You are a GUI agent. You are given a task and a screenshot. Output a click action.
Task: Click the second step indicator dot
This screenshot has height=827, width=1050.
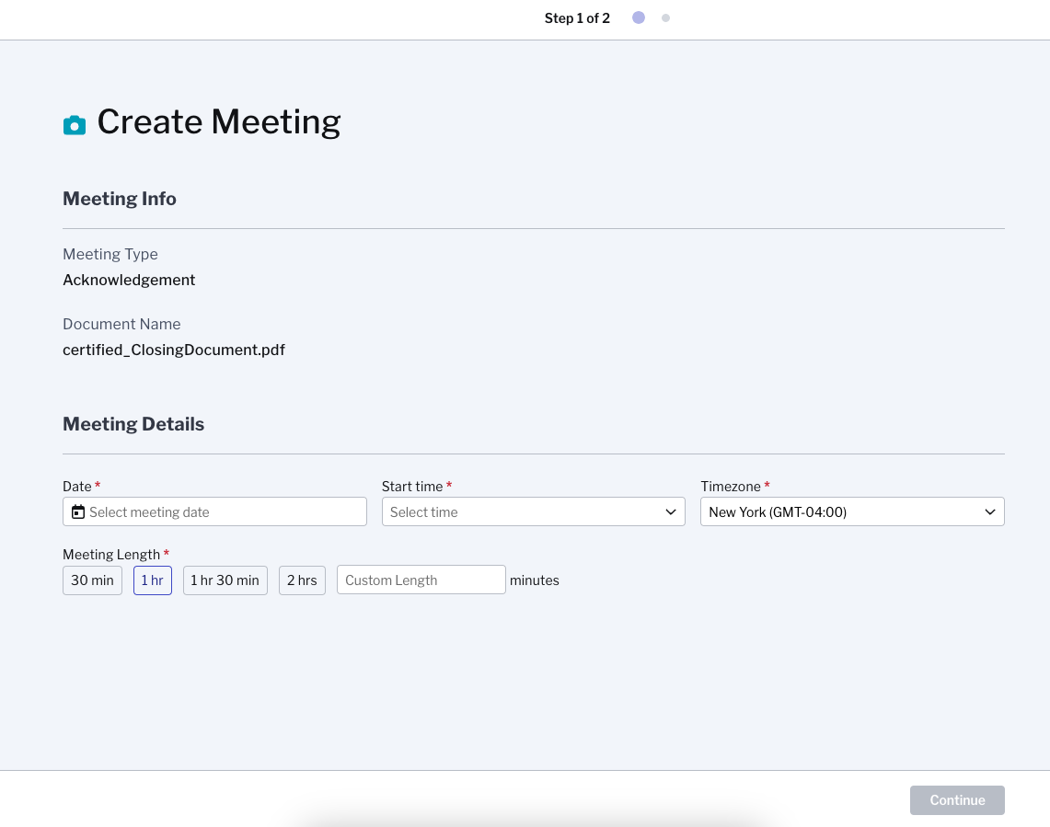(x=665, y=18)
